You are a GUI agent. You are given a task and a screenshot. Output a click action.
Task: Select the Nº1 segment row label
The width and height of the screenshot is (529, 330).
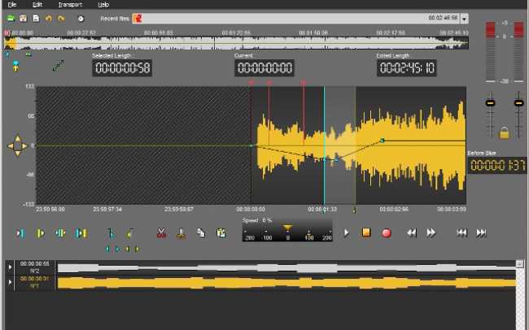35,282
